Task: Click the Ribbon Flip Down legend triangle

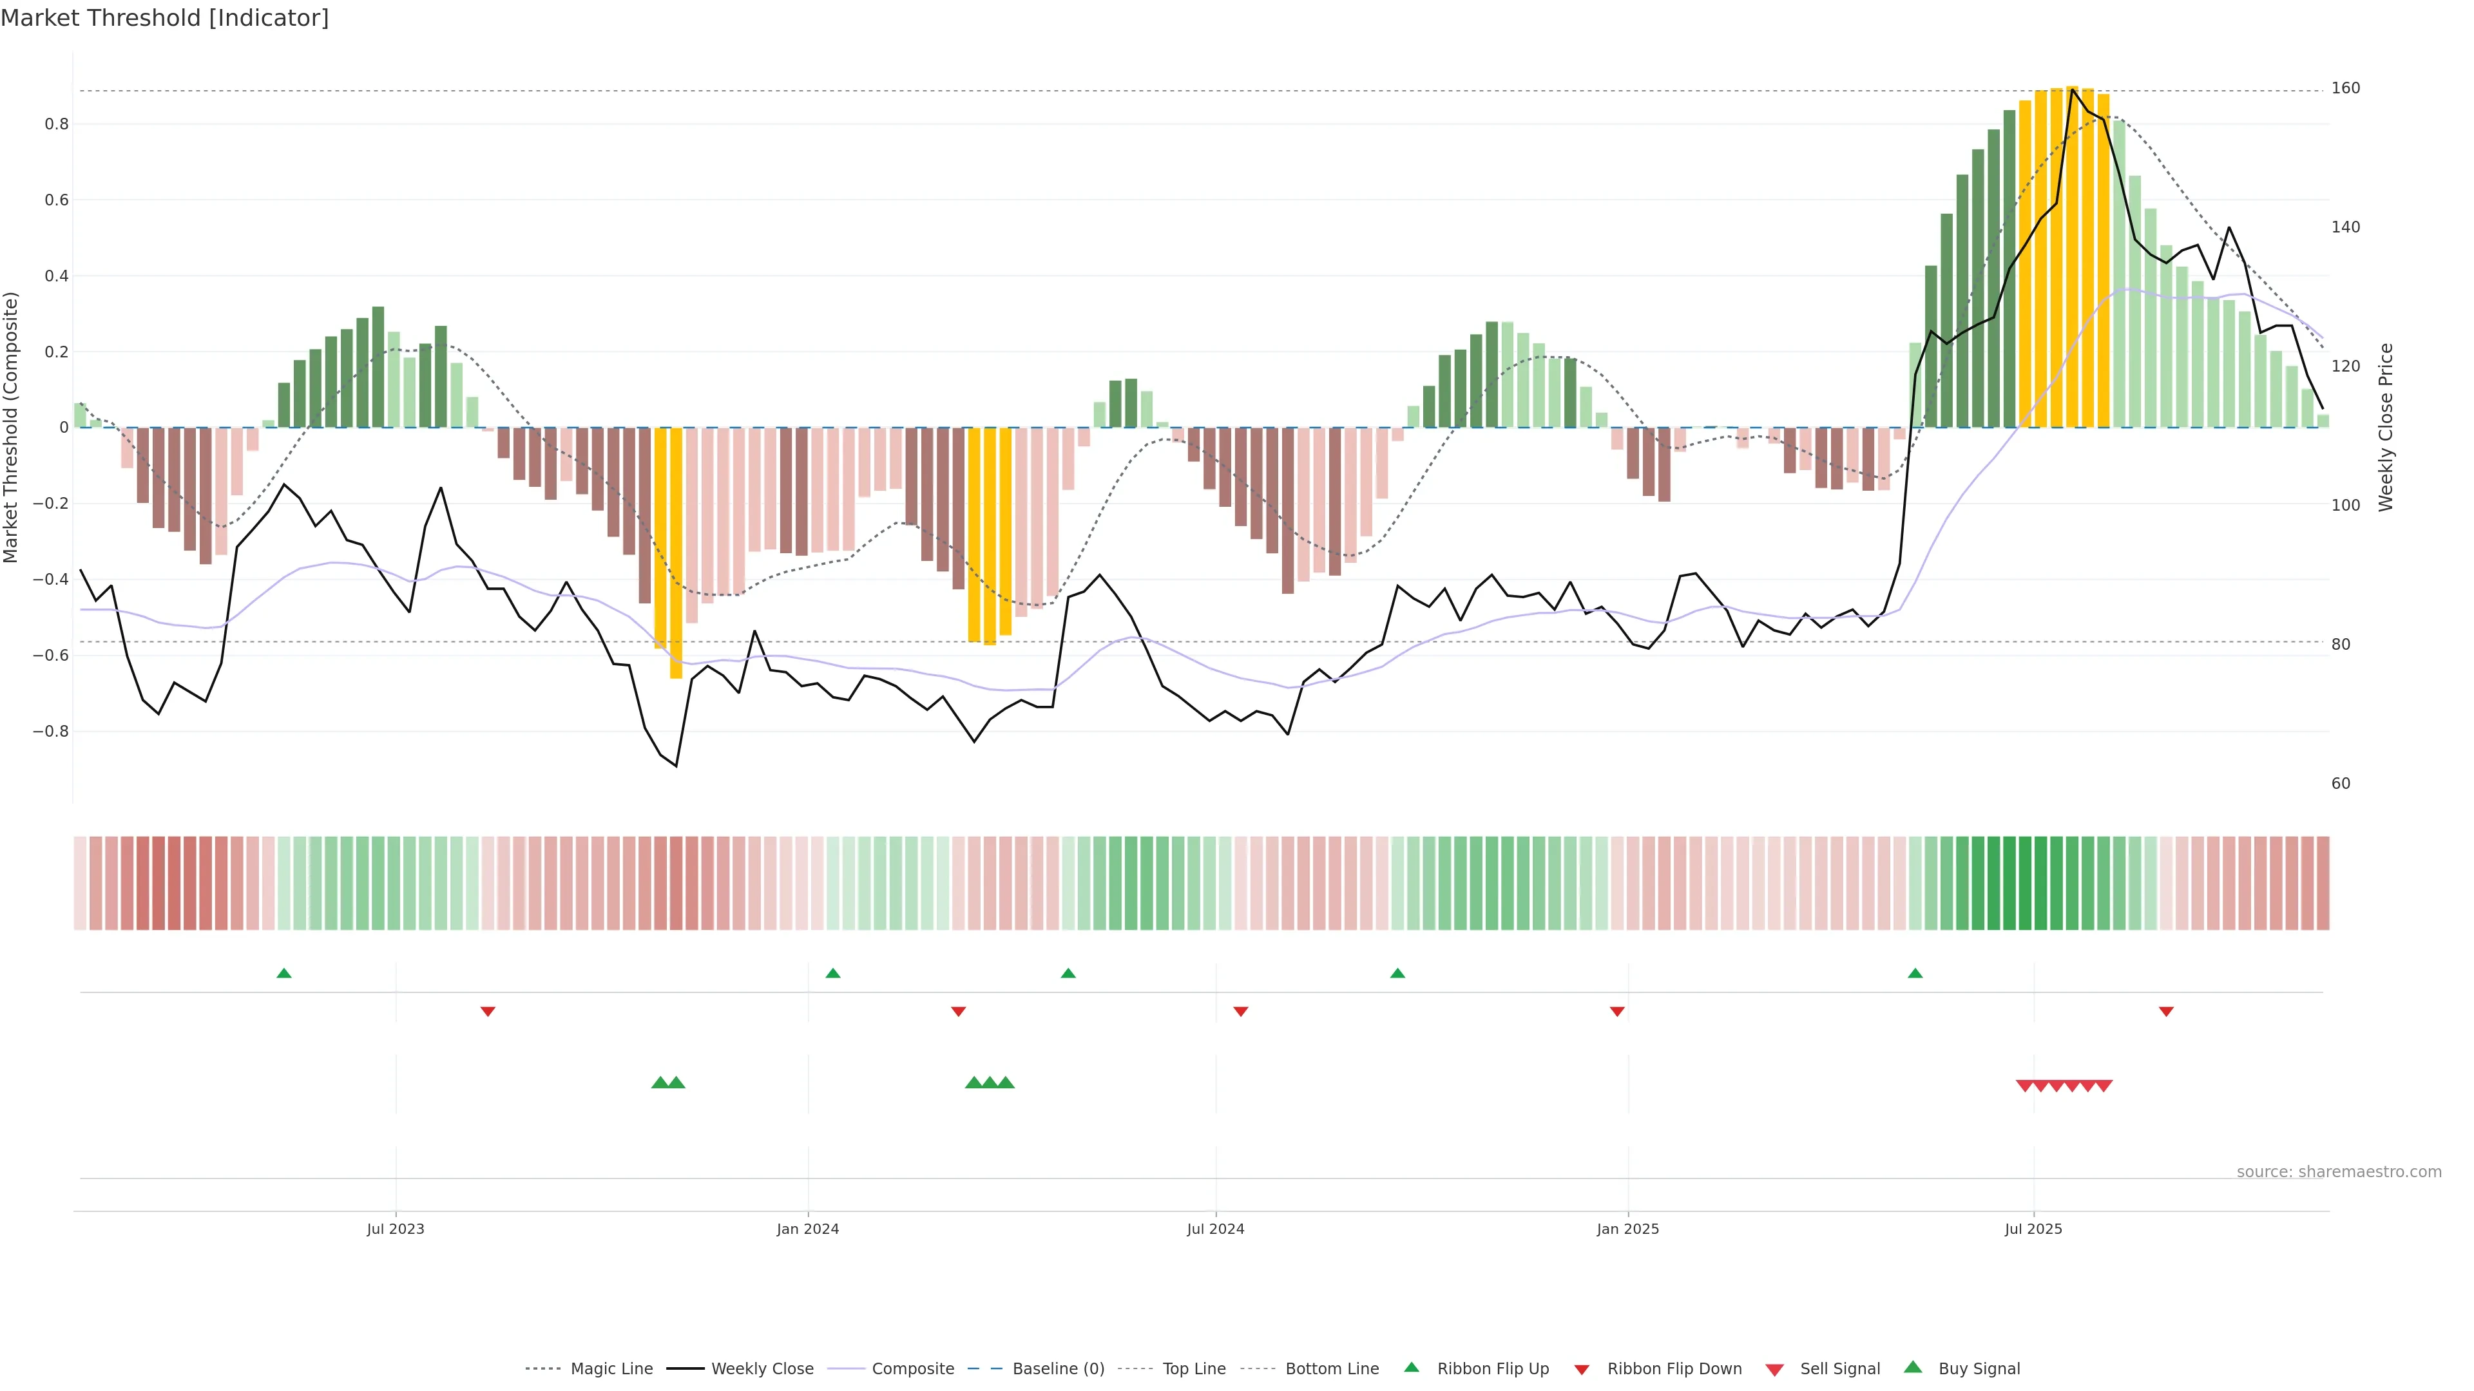Action: pos(1582,1370)
